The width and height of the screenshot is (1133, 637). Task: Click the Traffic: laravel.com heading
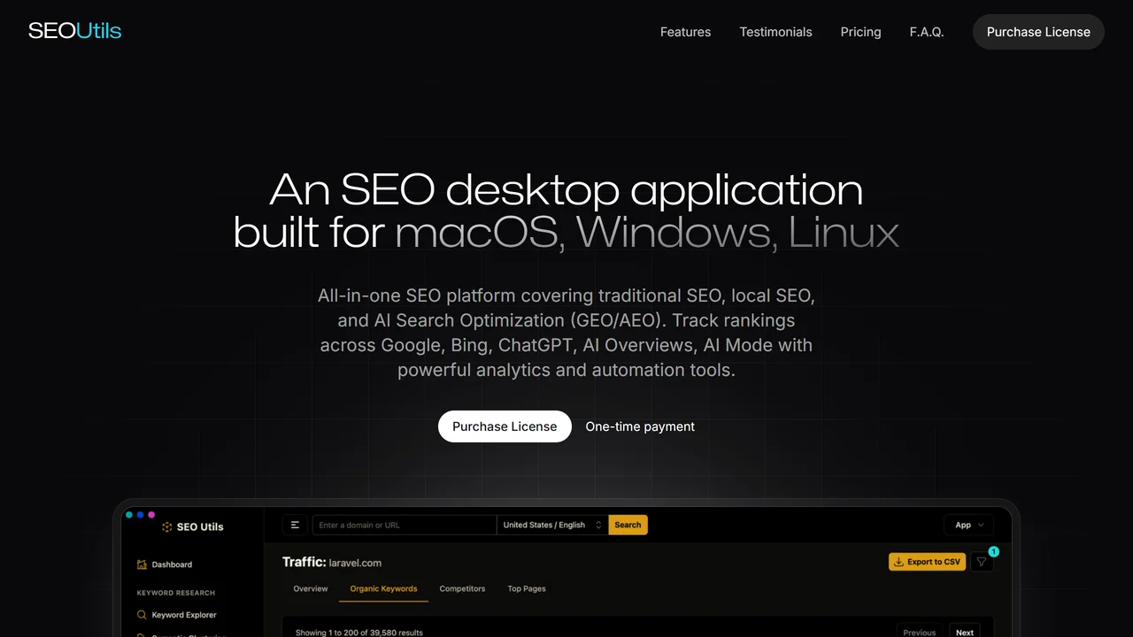(332, 562)
